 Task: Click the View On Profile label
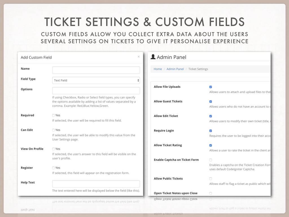pyautogui.click(x=32, y=149)
